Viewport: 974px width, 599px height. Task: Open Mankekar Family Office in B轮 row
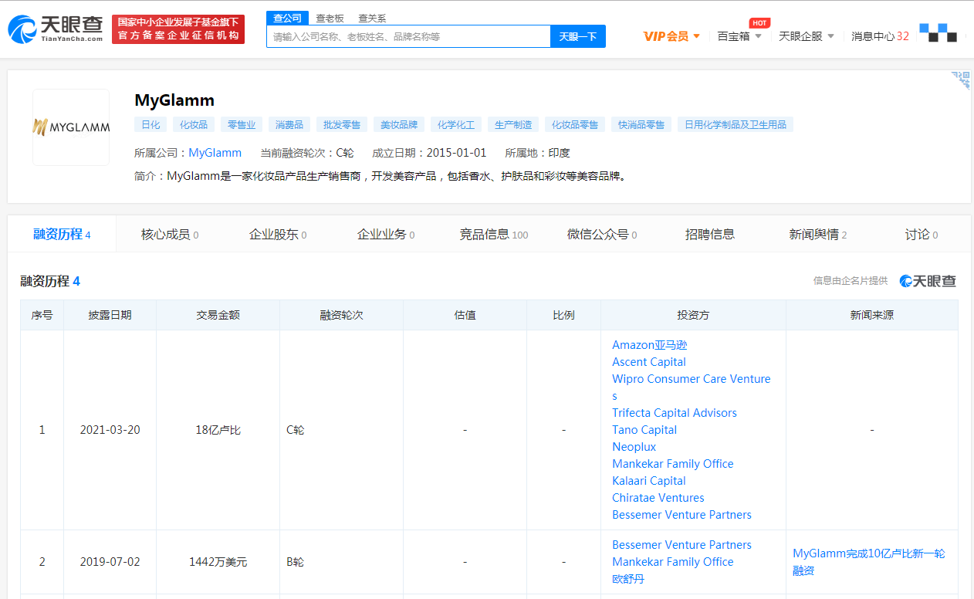pos(673,562)
